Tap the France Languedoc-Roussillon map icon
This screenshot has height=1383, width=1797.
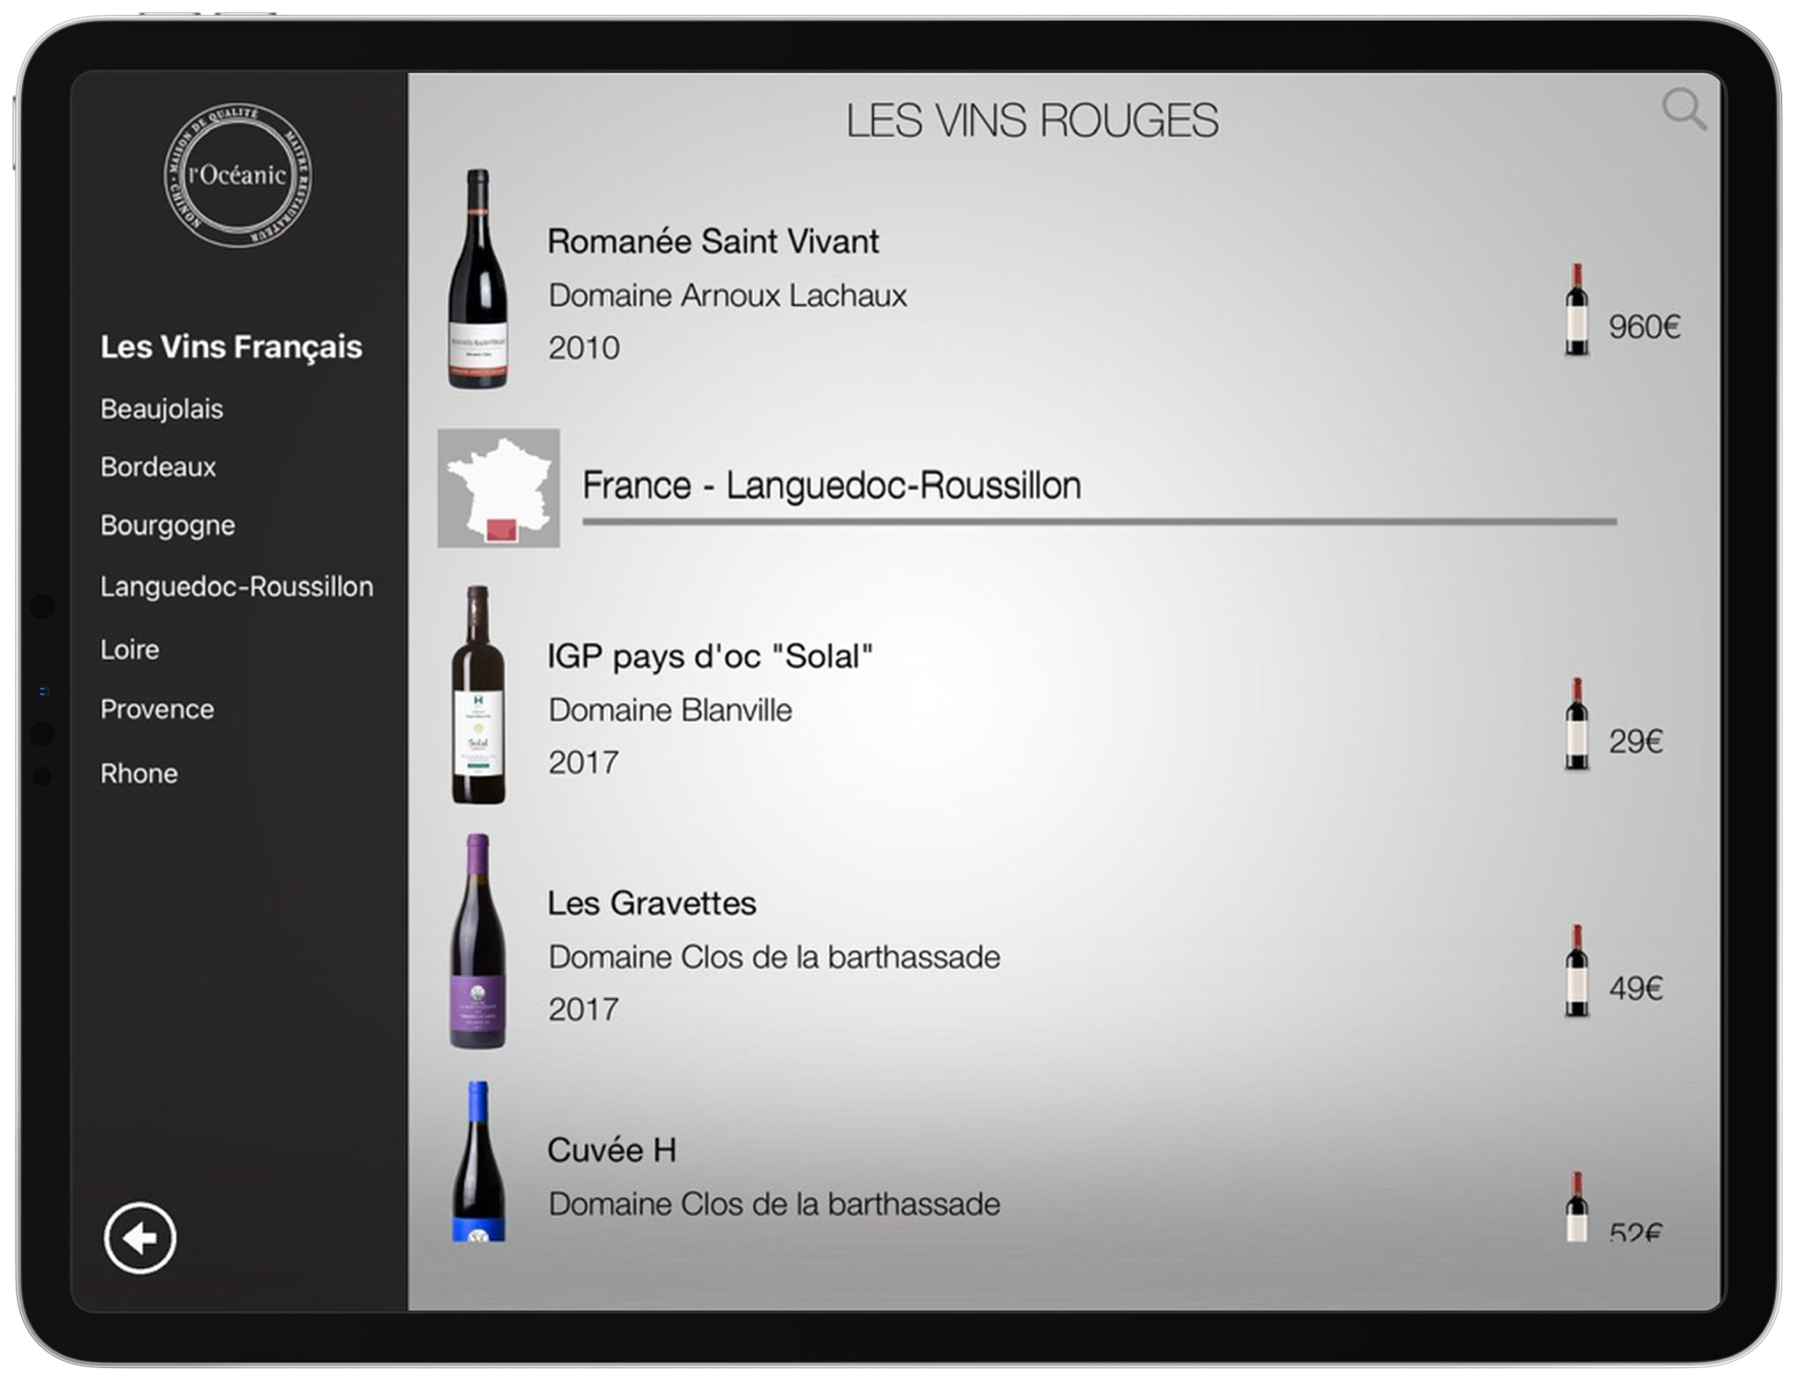coord(498,488)
